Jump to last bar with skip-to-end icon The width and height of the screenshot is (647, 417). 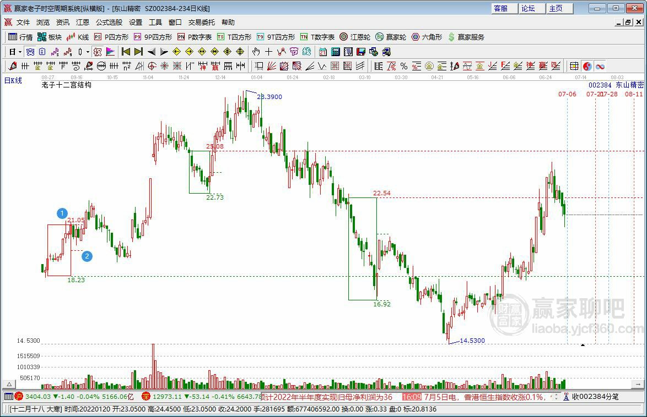point(139,52)
